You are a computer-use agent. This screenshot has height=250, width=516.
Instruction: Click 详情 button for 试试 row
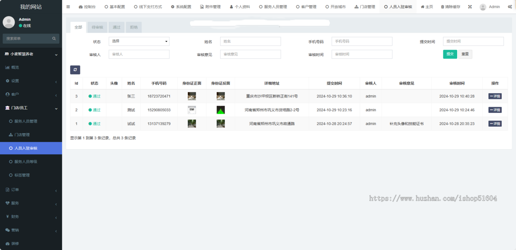495,124
